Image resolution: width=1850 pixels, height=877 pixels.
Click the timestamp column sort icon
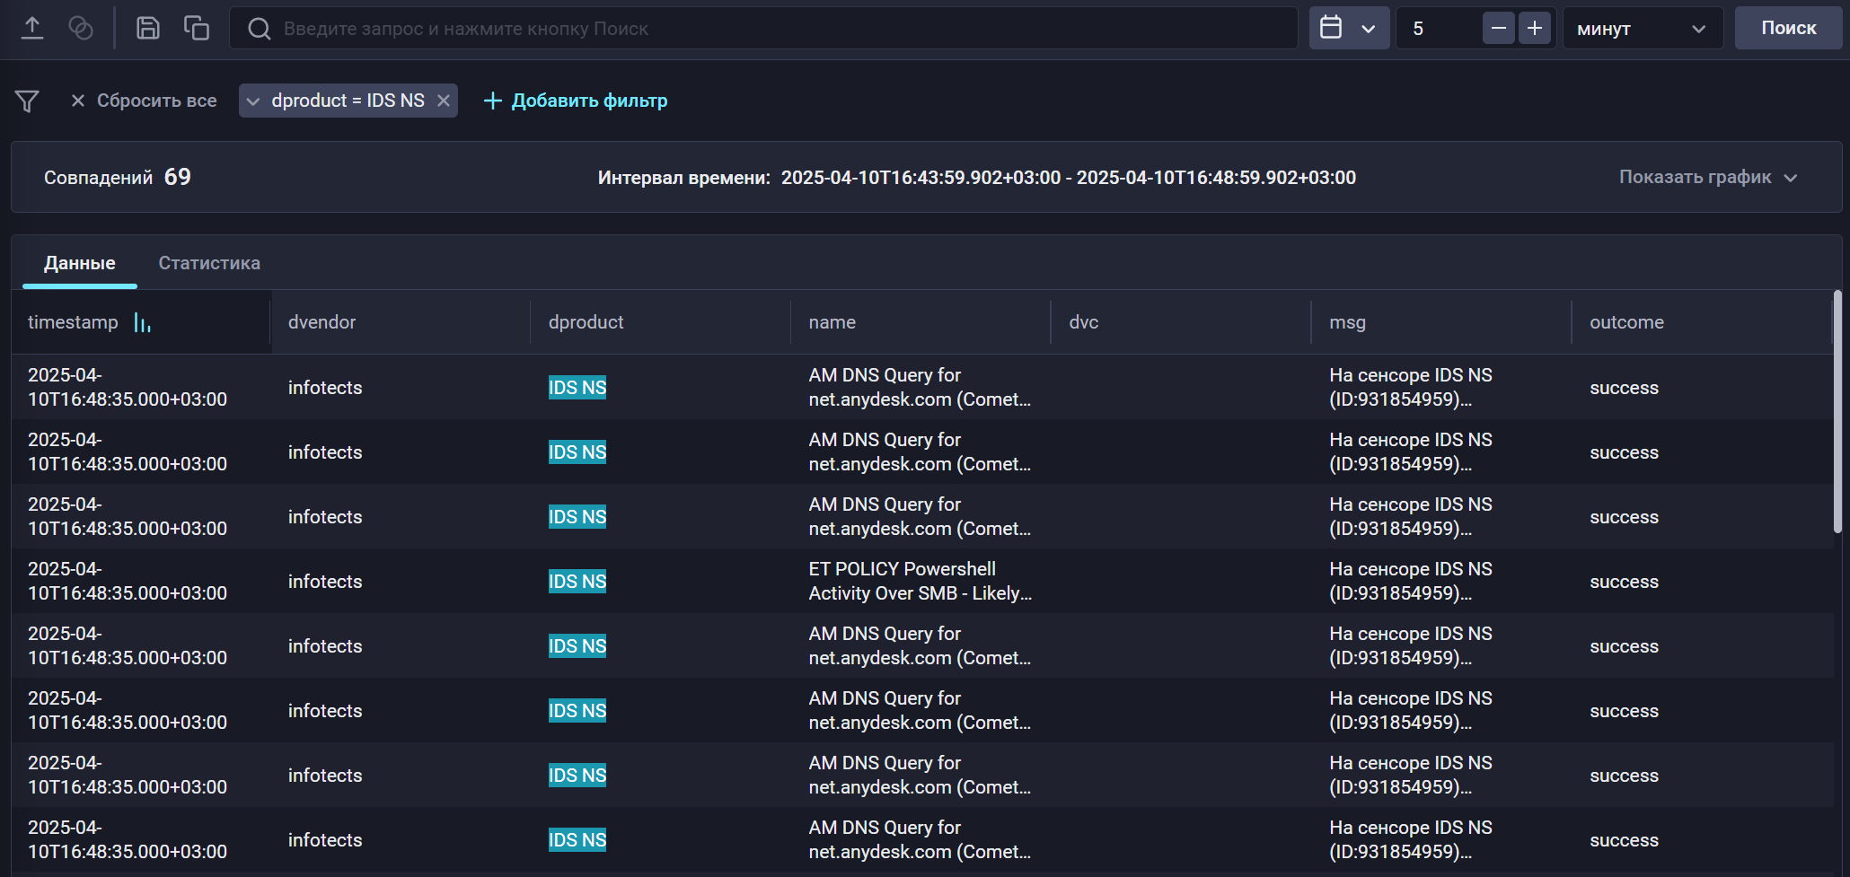point(142,322)
